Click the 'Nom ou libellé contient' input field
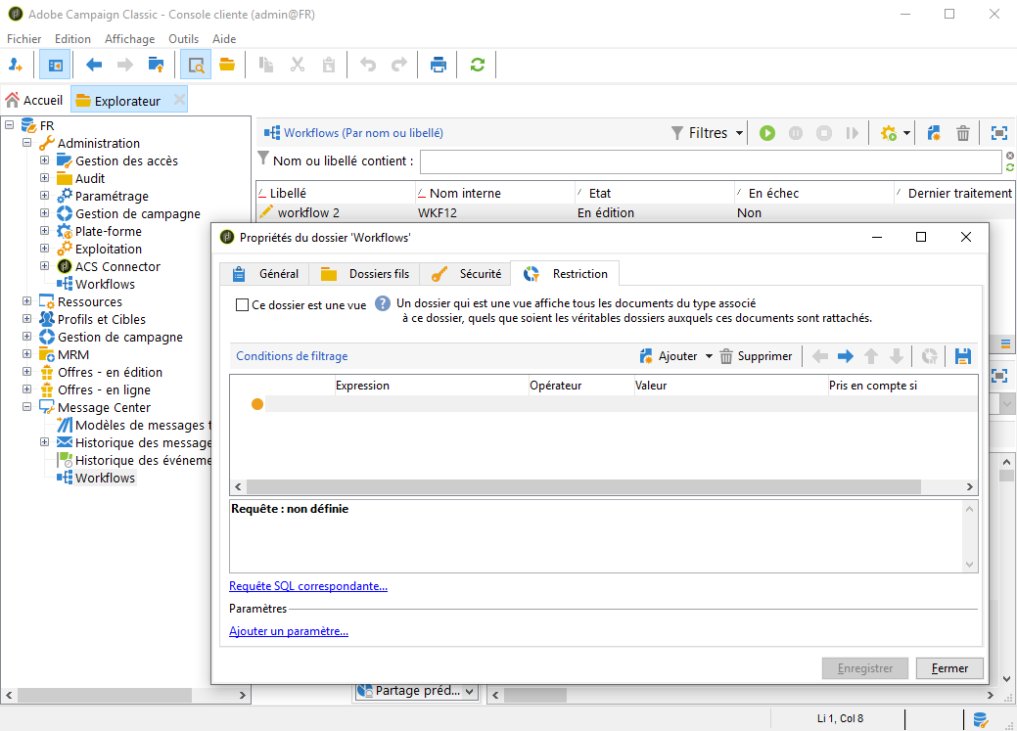The height and width of the screenshot is (731, 1017). pos(711,161)
